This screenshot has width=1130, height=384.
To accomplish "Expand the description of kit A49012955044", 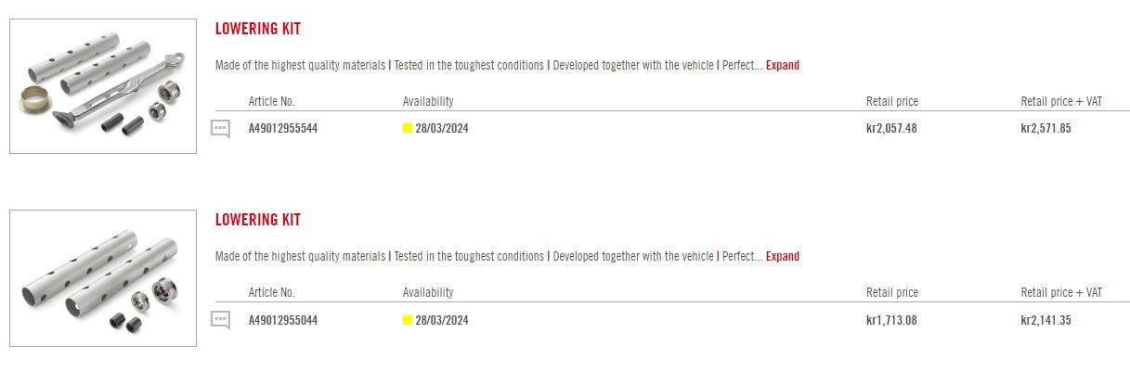I will tap(782, 257).
